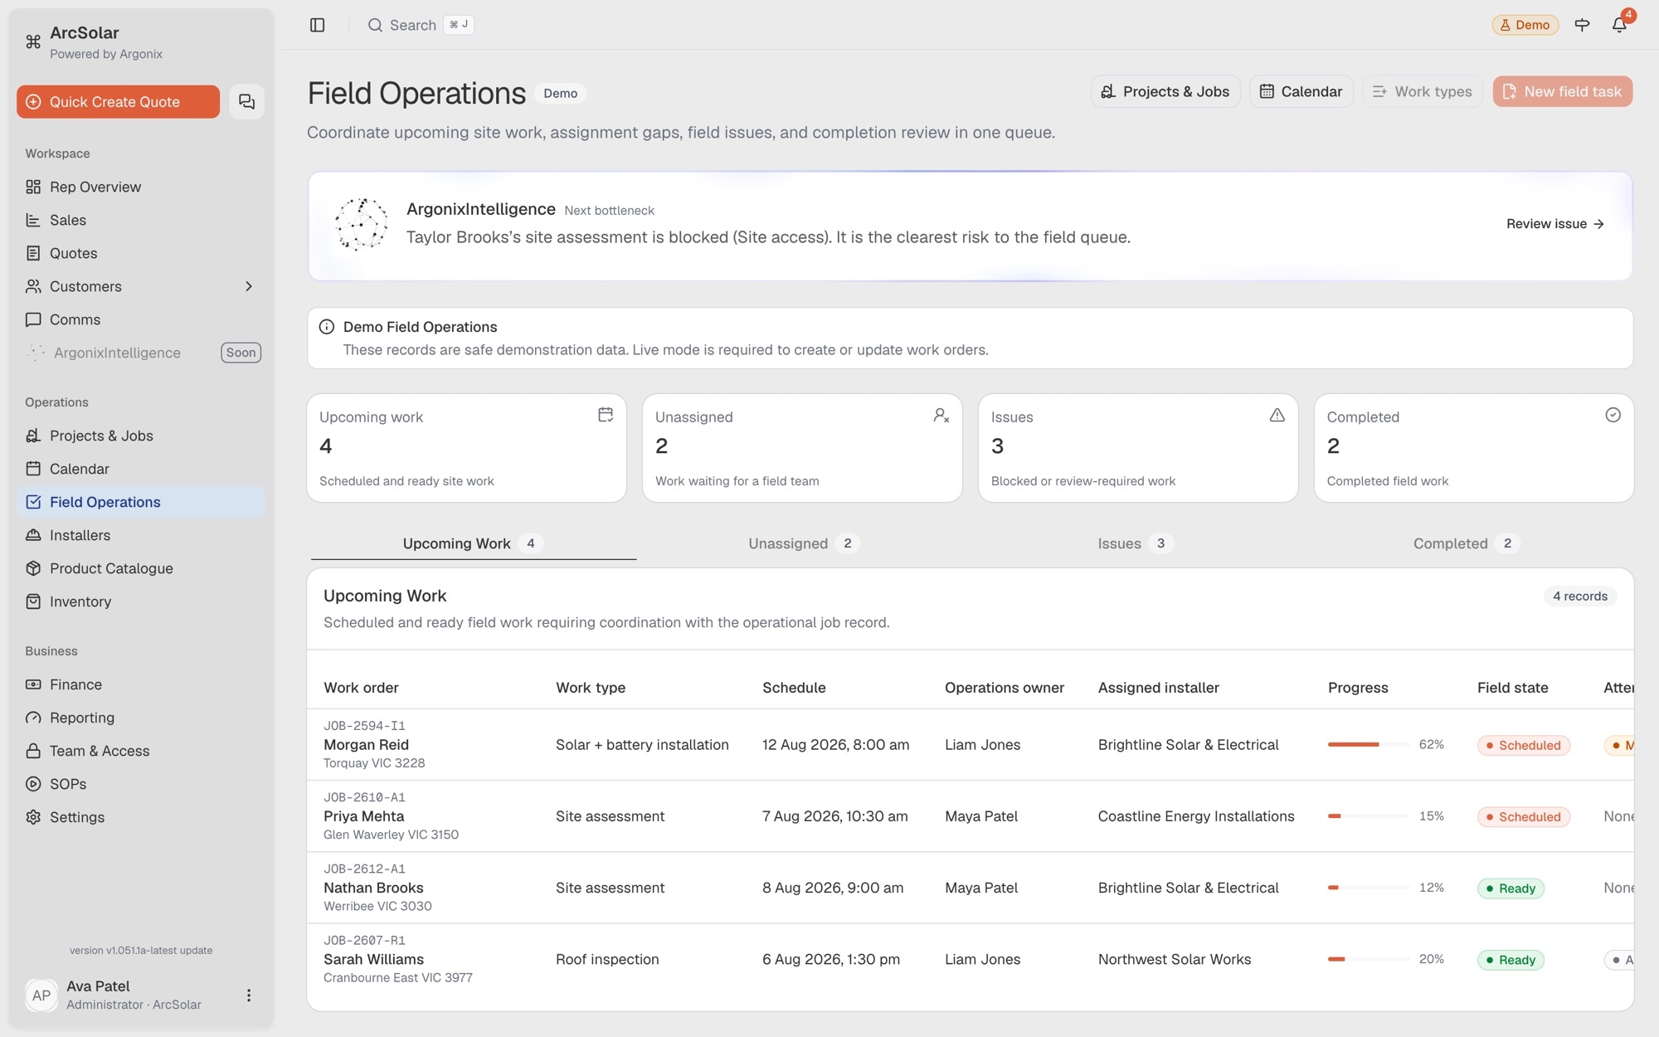Open user menu dots beside Ava Patel
This screenshot has width=1659, height=1037.
coord(248,995)
